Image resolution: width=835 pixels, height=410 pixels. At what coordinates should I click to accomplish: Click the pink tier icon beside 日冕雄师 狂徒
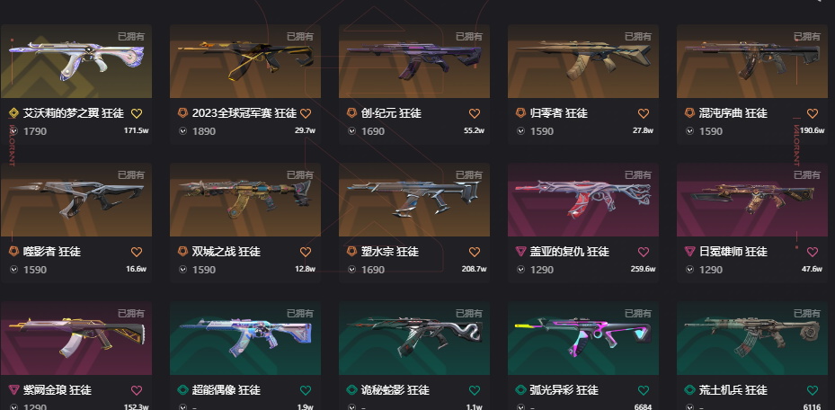689,252
